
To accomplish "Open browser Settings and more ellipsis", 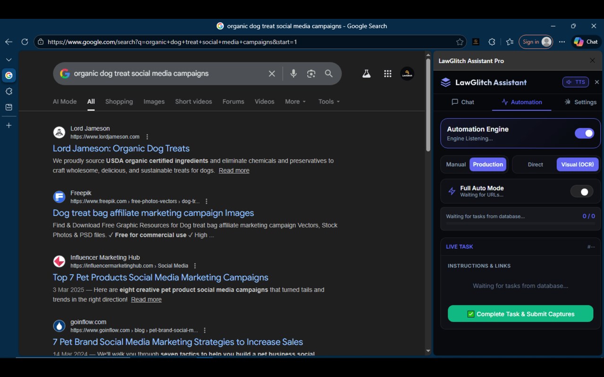I will [x=562, y=42].
